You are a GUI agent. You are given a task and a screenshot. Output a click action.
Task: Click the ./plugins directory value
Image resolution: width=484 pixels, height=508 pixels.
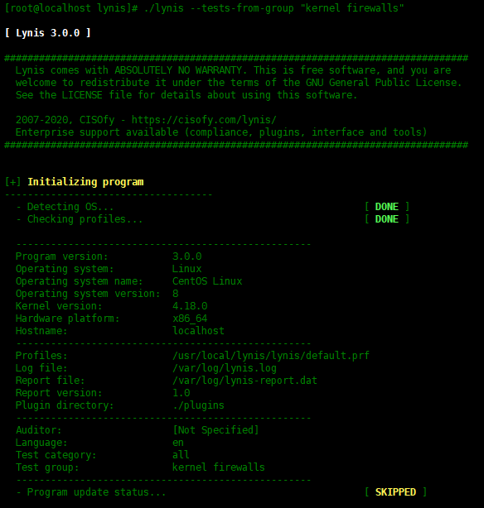(198, 405)
